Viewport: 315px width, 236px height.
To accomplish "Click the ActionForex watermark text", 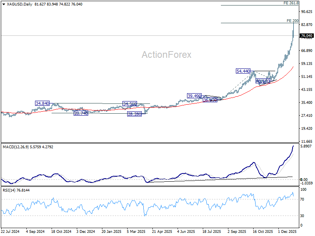I will click(x=167, y=55).
